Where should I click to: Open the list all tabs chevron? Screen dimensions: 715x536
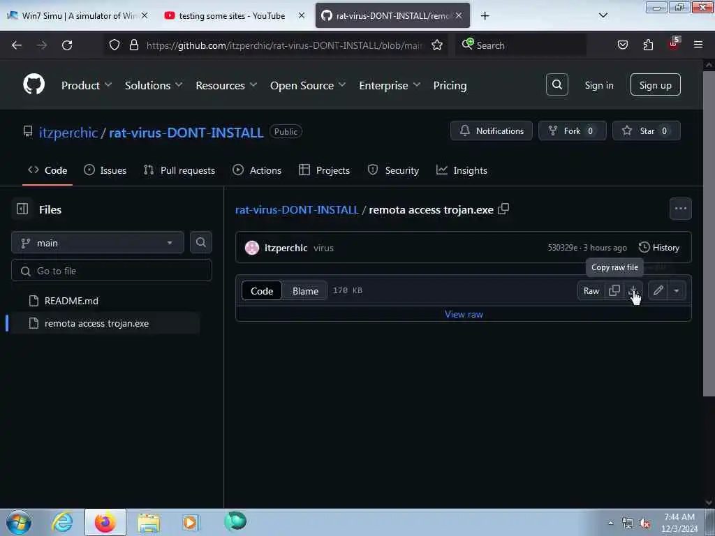pyautogui.click(x=603, y=15)
